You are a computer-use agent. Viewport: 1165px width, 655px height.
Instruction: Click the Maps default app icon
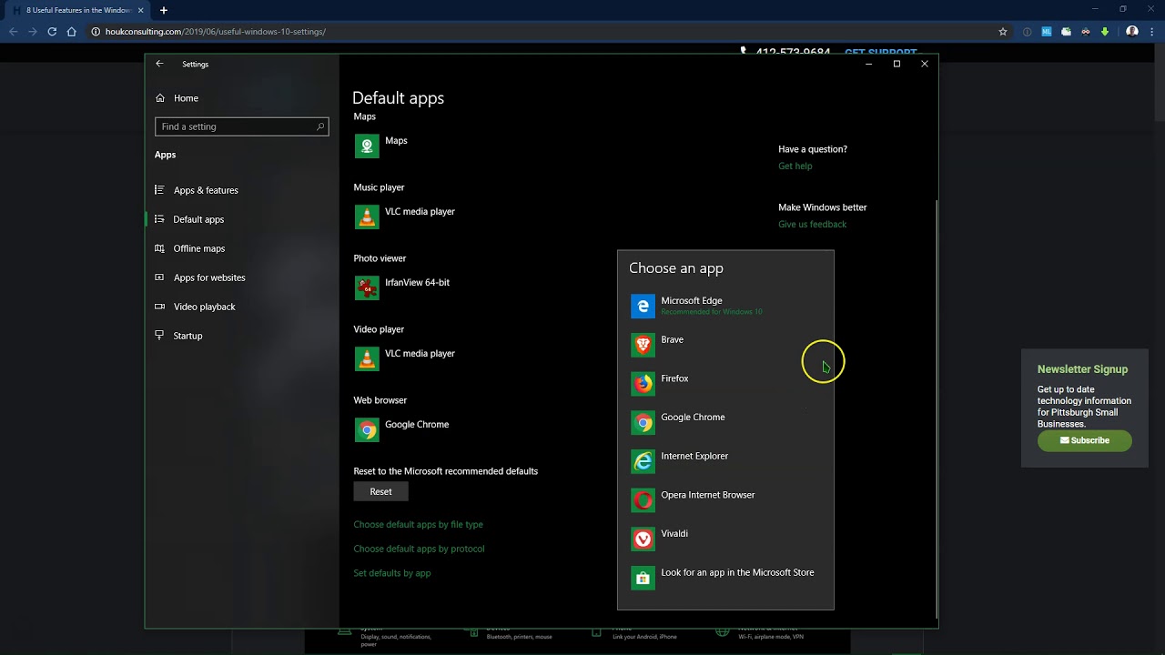point(367,146)
